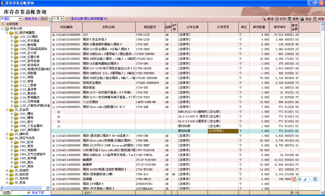Click the 打印 button label
The height and width of the screenshot is (196, 325).
tap(283, 19)
